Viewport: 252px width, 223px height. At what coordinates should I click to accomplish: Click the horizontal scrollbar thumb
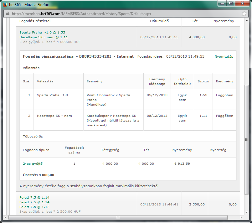118,218
